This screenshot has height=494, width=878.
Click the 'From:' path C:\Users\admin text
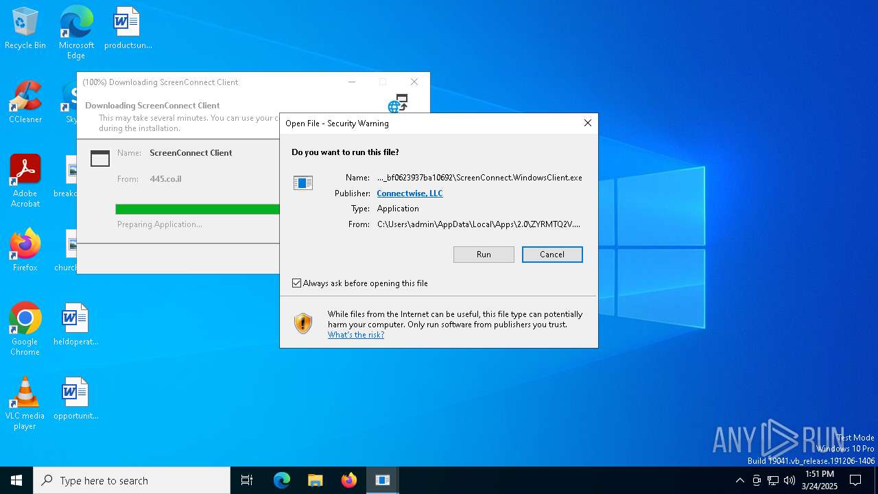[479, 224]
